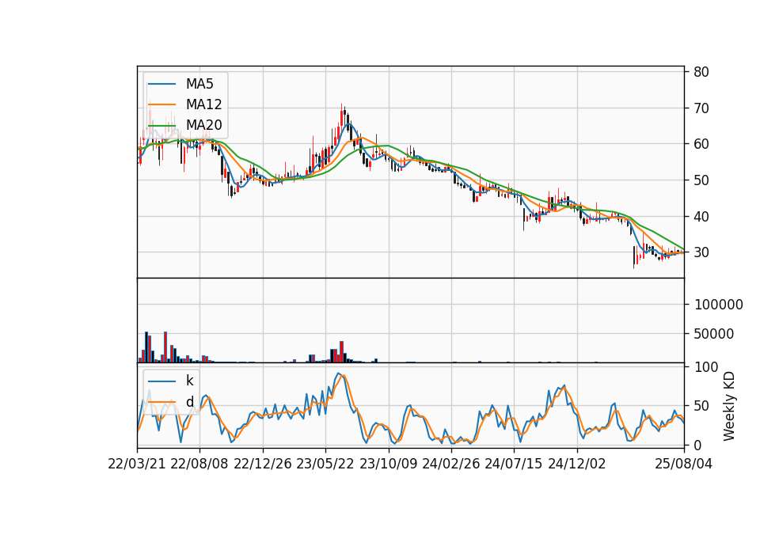Click the tallest red volume bar near 23/05/22
The width and height of the screenshot is (760, 546).
tap(342, 351)
